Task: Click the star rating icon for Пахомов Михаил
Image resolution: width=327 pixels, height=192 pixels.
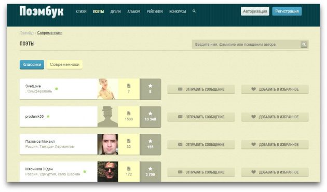Action: (x=150, y=141)
